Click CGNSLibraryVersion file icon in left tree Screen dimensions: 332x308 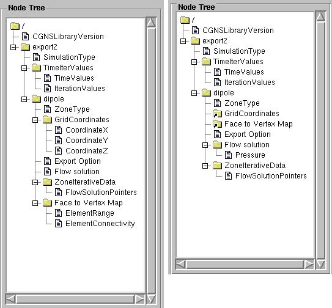click(26, 37)
